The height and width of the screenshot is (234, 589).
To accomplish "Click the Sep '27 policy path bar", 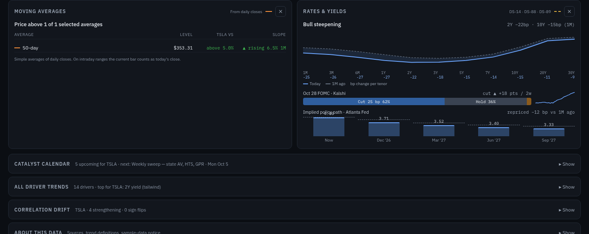I will click(549, 133).
